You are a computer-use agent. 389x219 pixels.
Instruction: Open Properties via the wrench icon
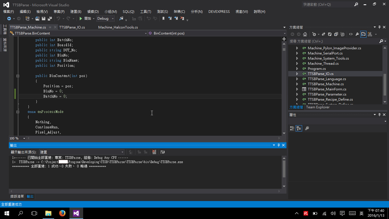point(357,34)
